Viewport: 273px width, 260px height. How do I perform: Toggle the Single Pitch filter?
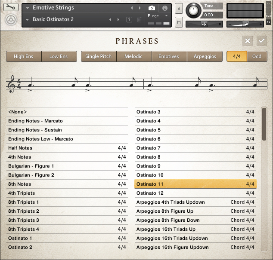pos(99,56)
